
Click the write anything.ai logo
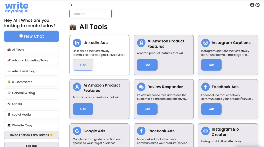pos(17,8)
